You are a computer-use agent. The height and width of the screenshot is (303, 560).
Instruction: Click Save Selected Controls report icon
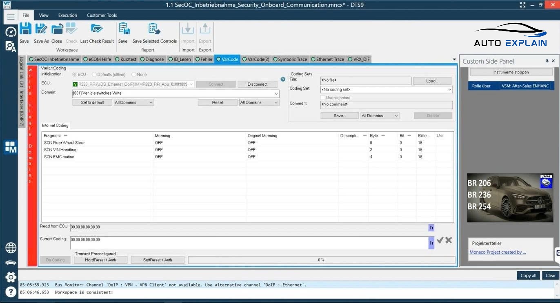[154, 29]
